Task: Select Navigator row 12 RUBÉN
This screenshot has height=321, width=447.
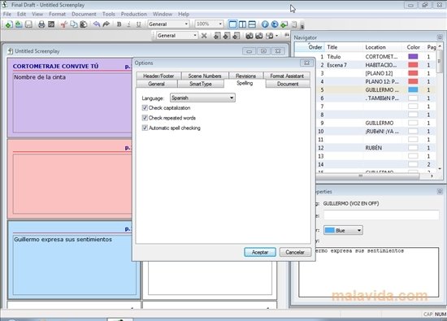Action: click(375, 148)
